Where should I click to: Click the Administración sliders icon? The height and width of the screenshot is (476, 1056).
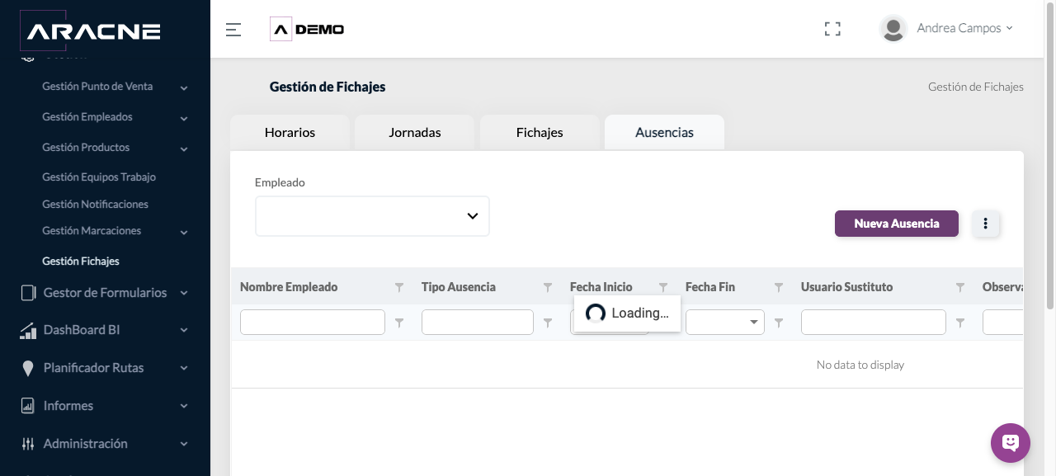tap(28, 444)
